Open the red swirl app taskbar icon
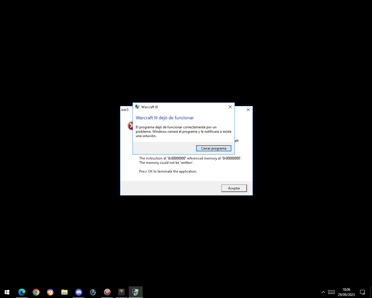 click(x=107, y=292)
